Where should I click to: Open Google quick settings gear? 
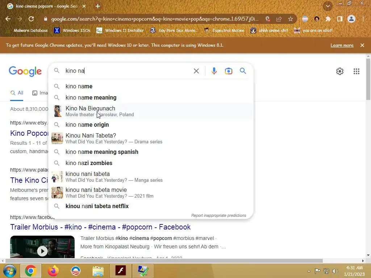[x=340, y=71]
